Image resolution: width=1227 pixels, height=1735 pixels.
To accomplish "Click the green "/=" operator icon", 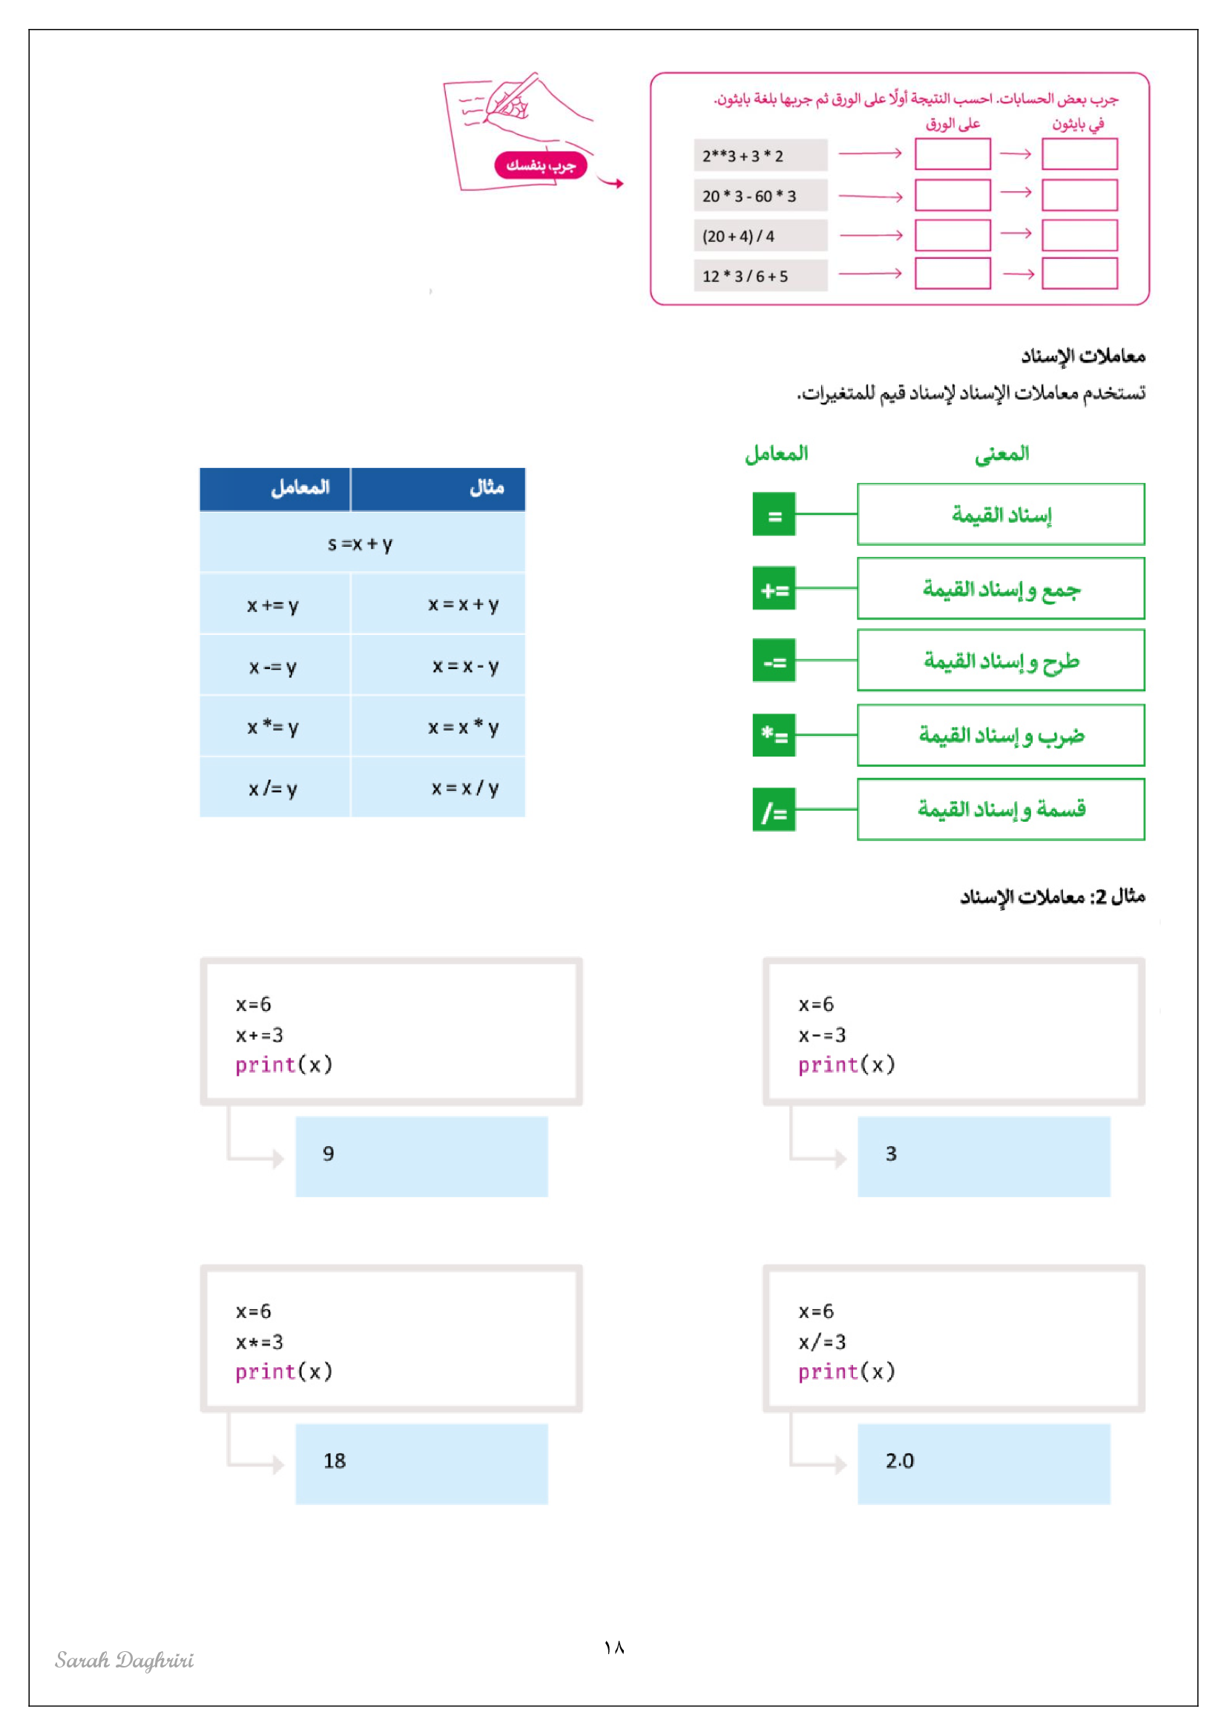I will point(774,809).
